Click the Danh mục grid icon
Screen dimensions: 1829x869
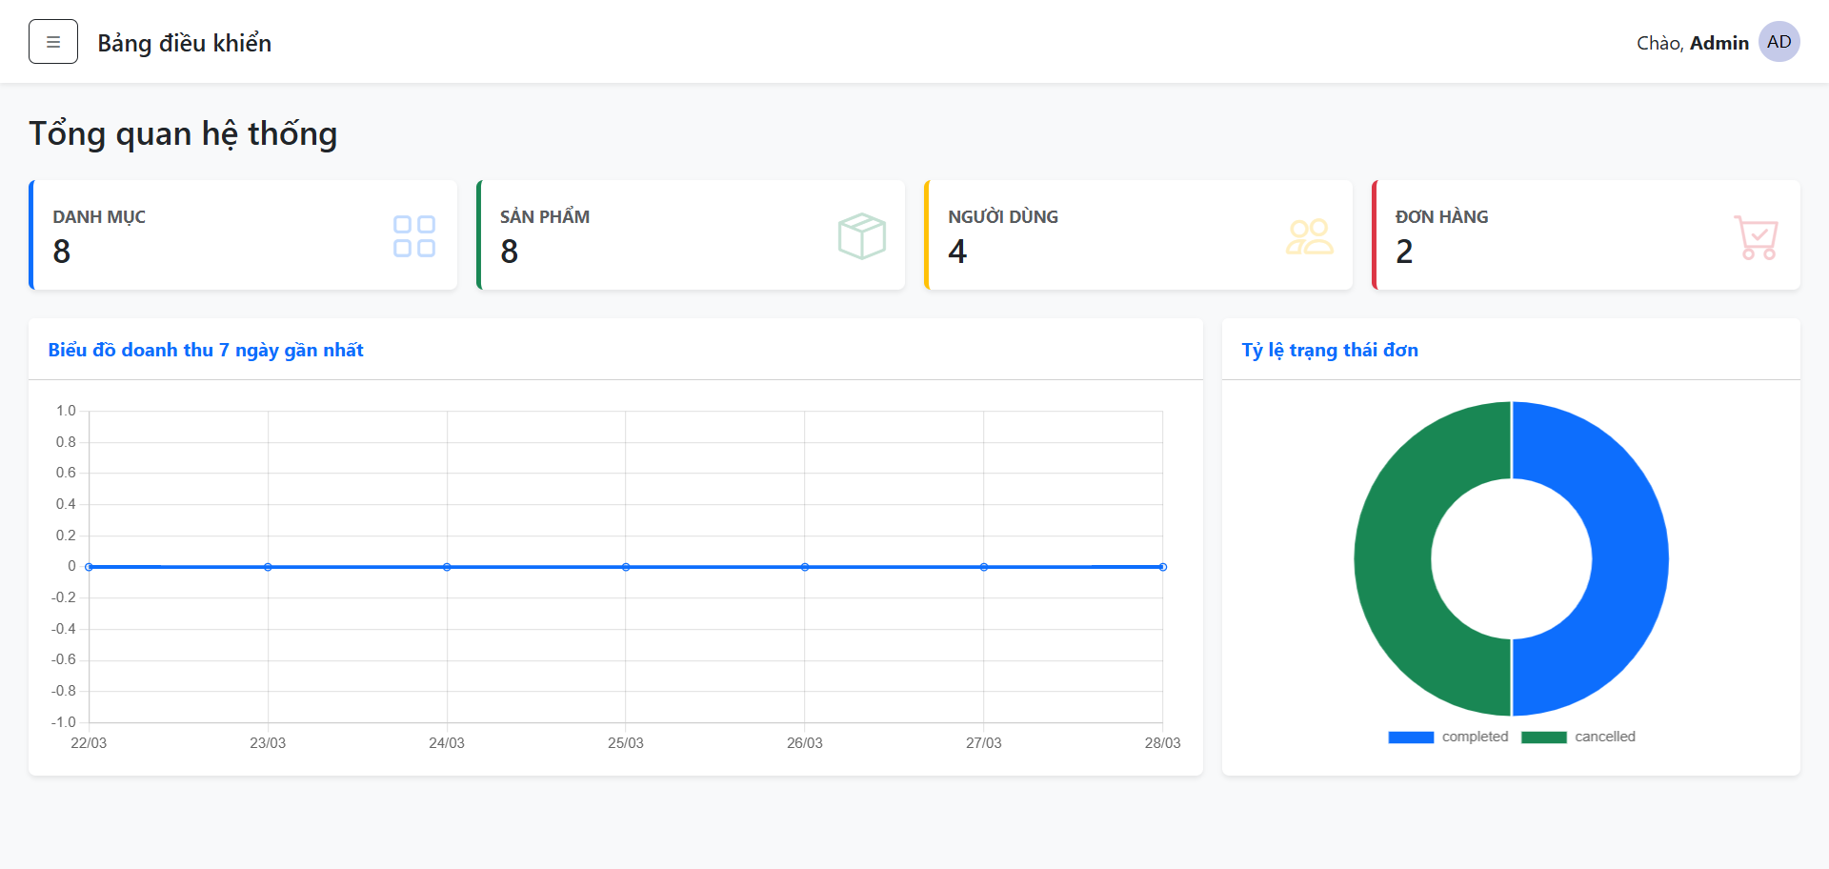[414, 236]
